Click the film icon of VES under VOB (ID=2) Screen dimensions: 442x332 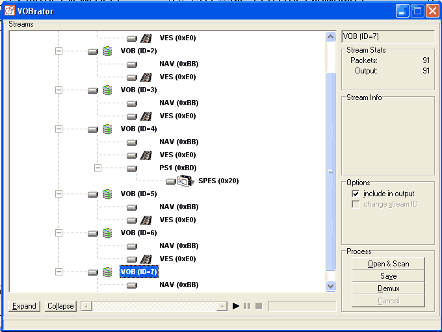(x=146, y=77)
